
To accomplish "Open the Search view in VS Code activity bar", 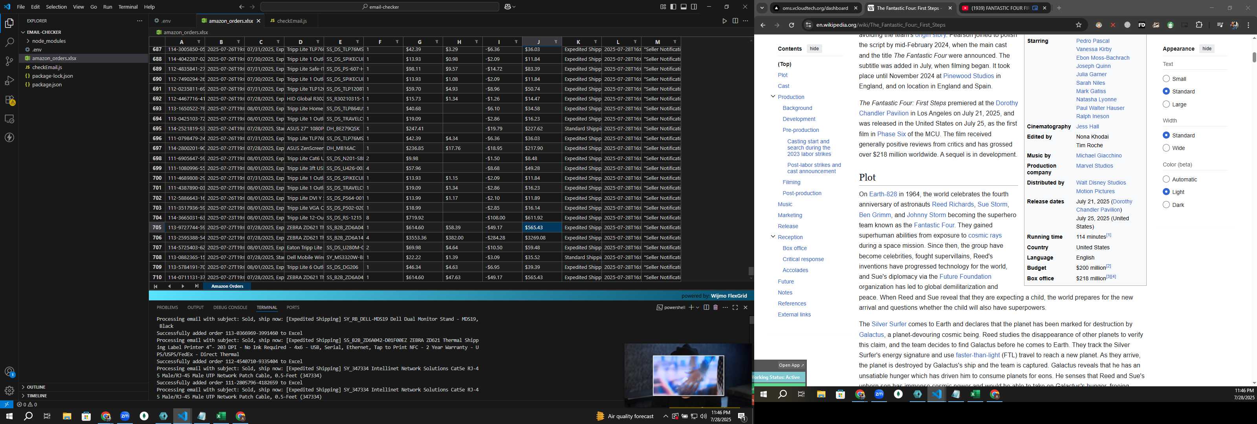I will coord(9,42).
